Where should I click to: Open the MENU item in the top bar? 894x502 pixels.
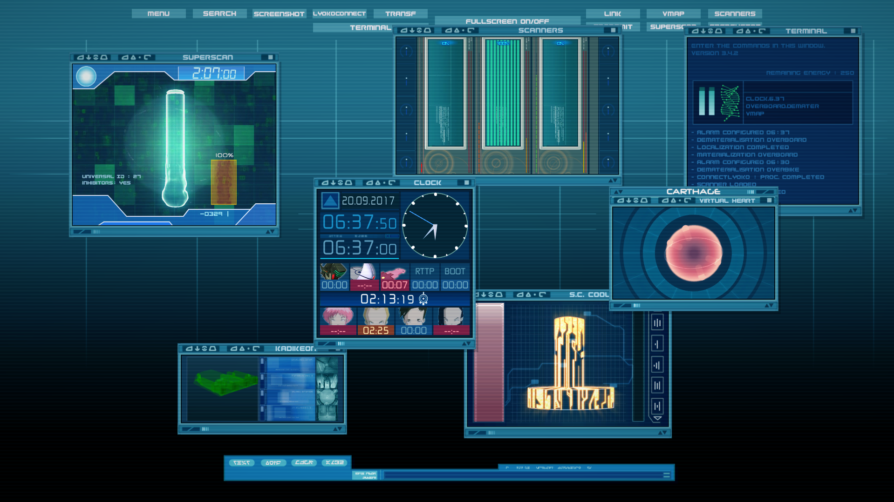coord(158,13)
